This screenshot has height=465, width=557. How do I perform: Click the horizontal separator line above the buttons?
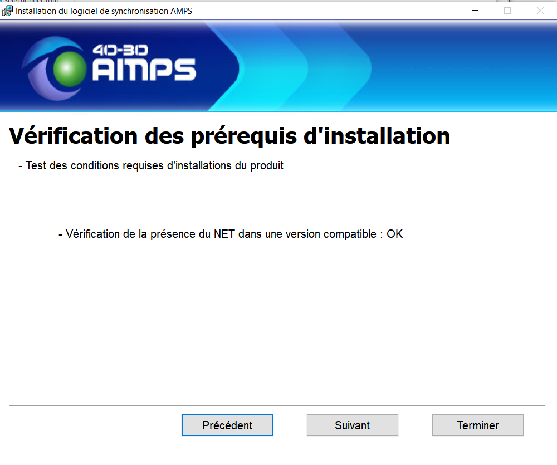click(277, 405)
